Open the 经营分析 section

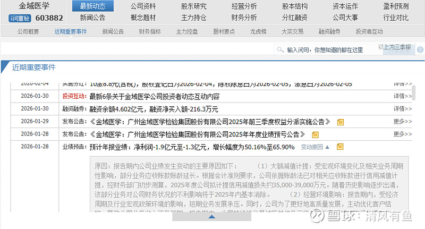pos(244,6)
